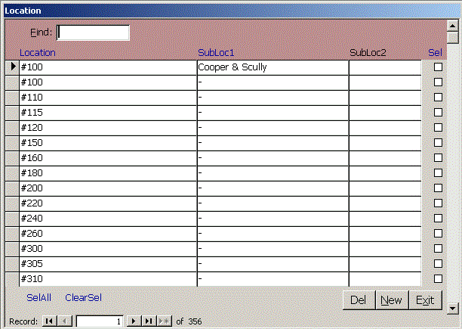
Task: Click scroll down arrow on vertical scrollbar
Action: [453, 308]
